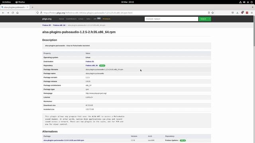Click the Linux value in Operating system row
Image resolution: width=255 pixels, height=143 pixels.
88,57
